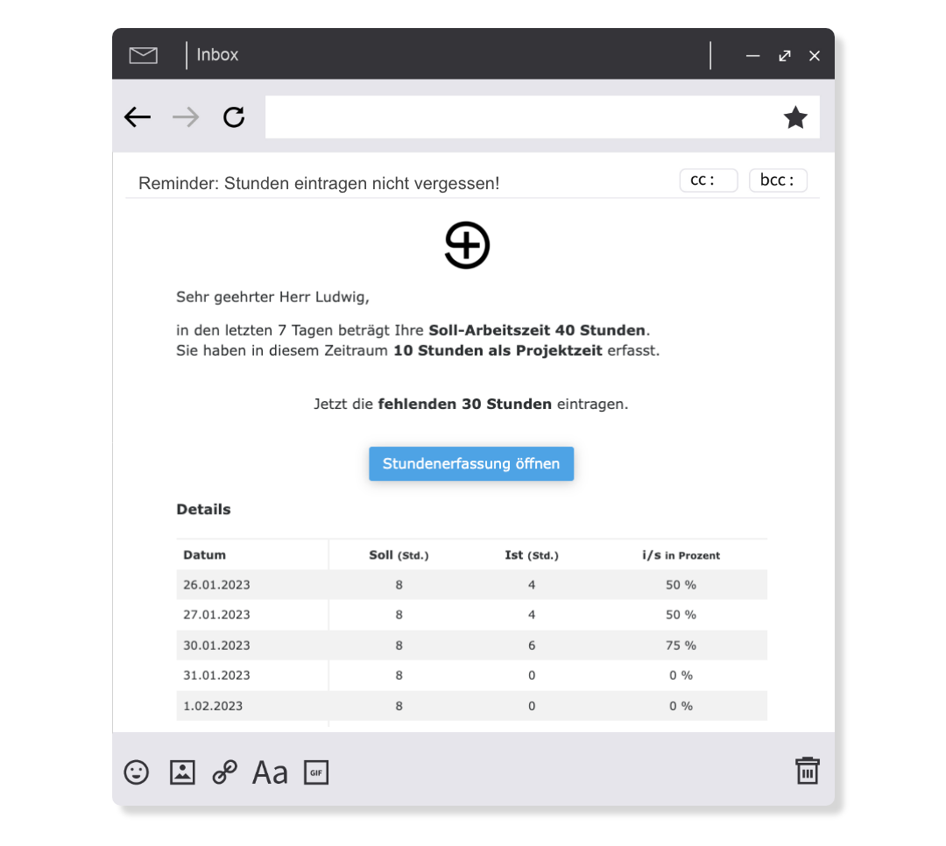Click Soll-Arbeitszeit 40 Stunden text
The height and width of the screenshot is (846, 946).
(x=537, y=330)
